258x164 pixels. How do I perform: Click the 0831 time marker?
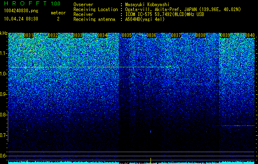28,35
